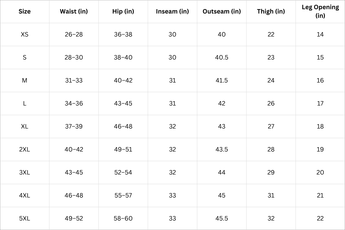Click the Waist (in) column header
The height and width of the screenshot is (230, 345).
(74, 11)
